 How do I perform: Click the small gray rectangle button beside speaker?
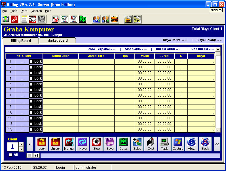tap(29, 155)
